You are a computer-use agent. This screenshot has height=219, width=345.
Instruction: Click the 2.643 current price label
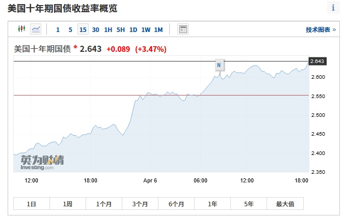click(317, 61)
